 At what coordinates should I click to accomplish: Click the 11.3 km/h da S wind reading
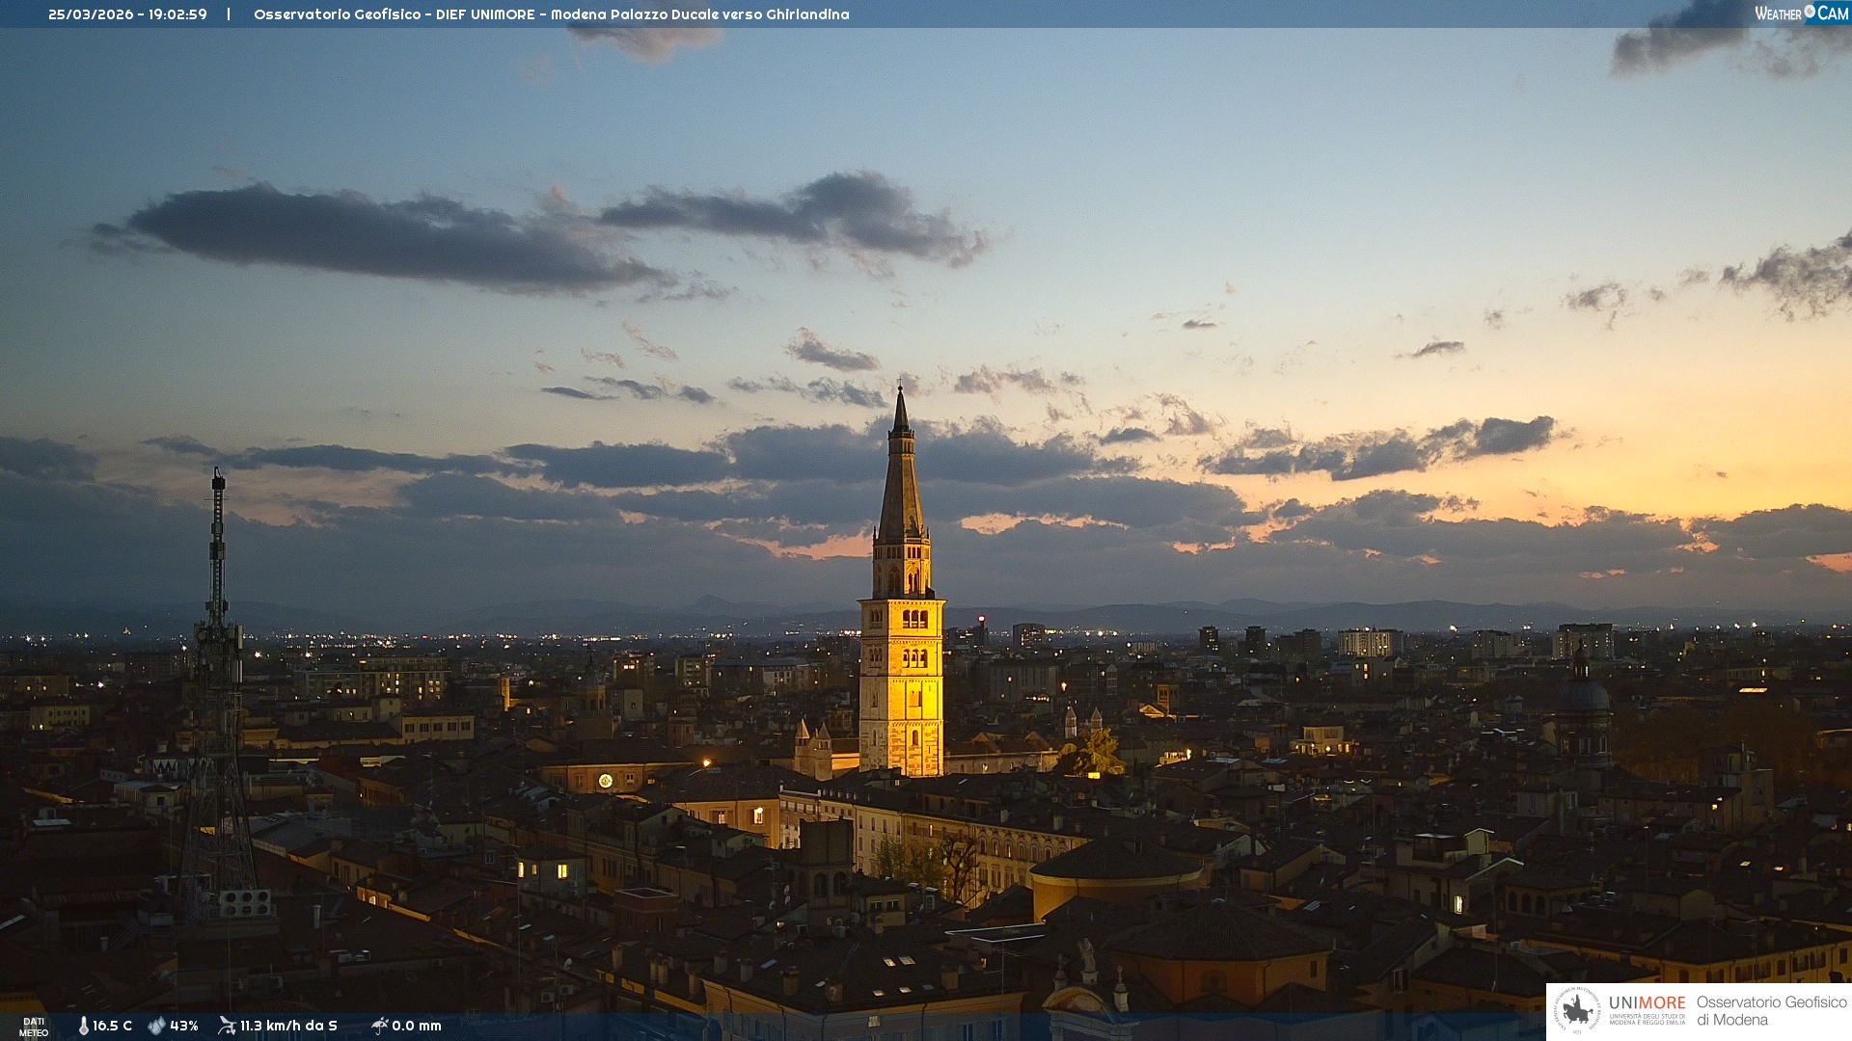[x=288, y=1026]
